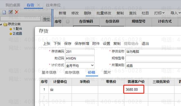
Task: Click 上张 in the dialog toolbar
Action: pos(47,44)
